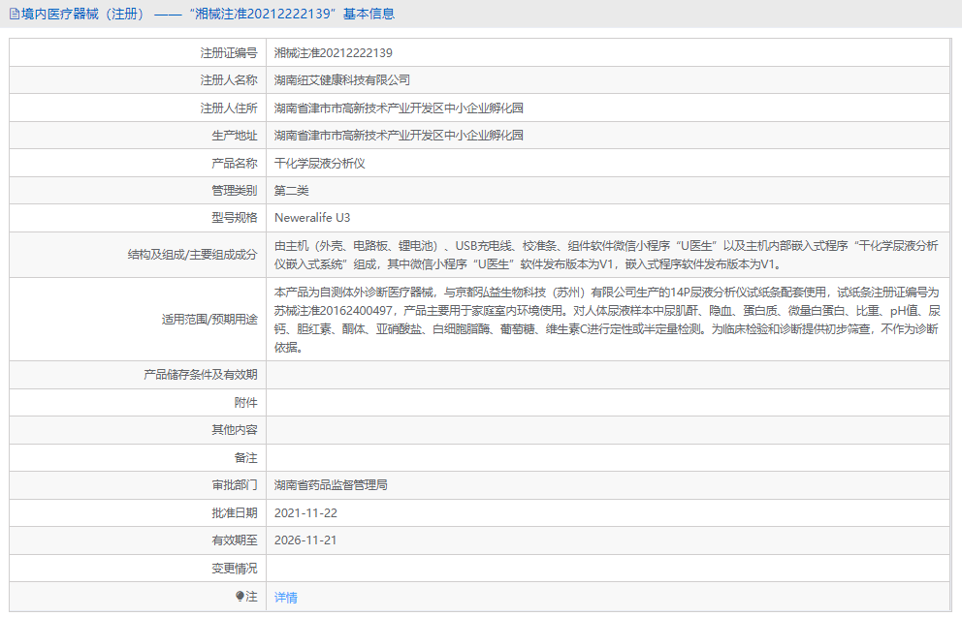The height and width of the screenshot is (617, 962).
Task: Select the 管理类别 value 第二类
Action: [295, 190]
